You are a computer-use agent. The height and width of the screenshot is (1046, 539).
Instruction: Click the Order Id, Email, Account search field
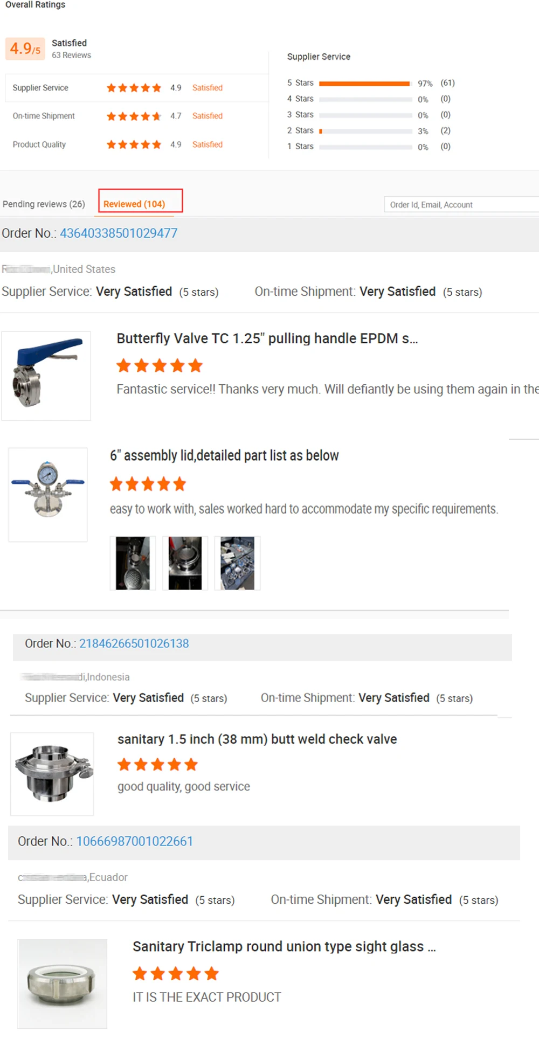461,205
